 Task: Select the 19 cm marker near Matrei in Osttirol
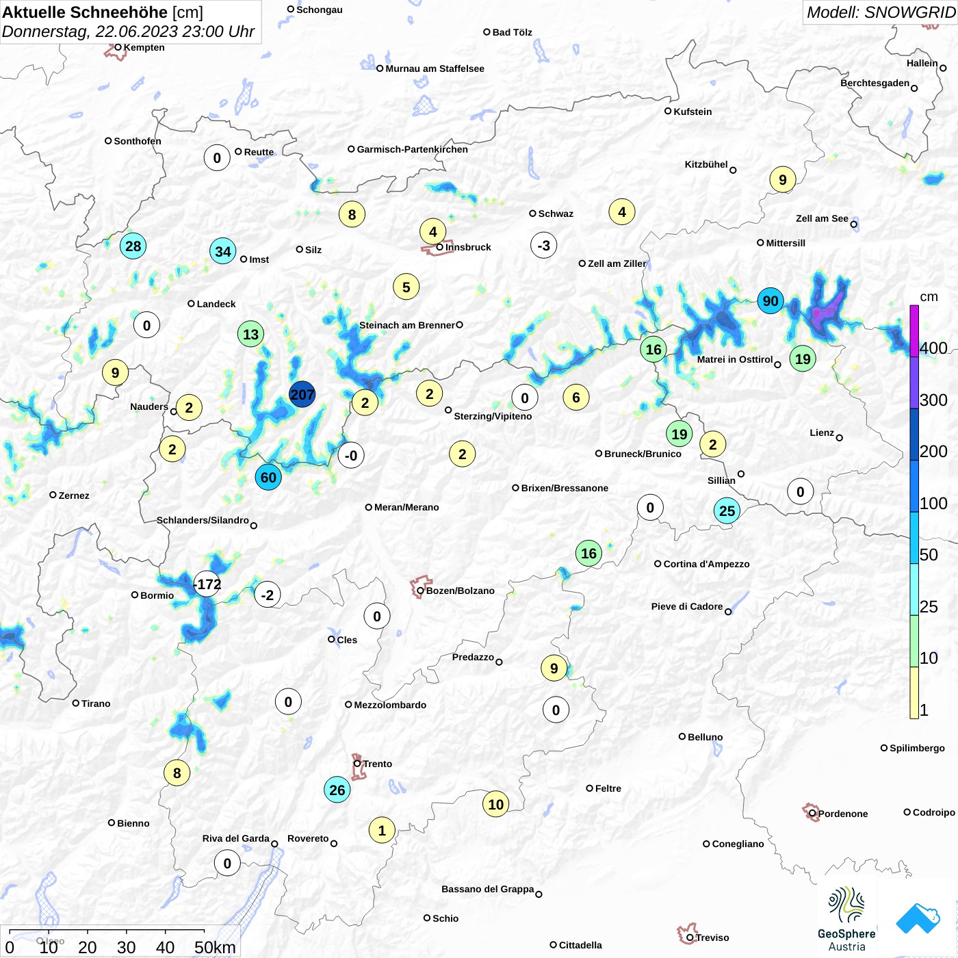803,359
